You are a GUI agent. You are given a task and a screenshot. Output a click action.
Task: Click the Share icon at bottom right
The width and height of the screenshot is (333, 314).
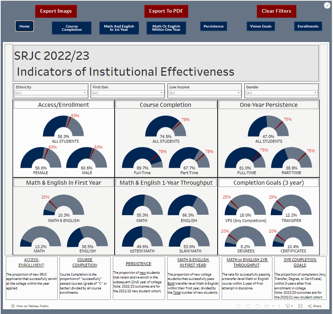coord(309,306)
